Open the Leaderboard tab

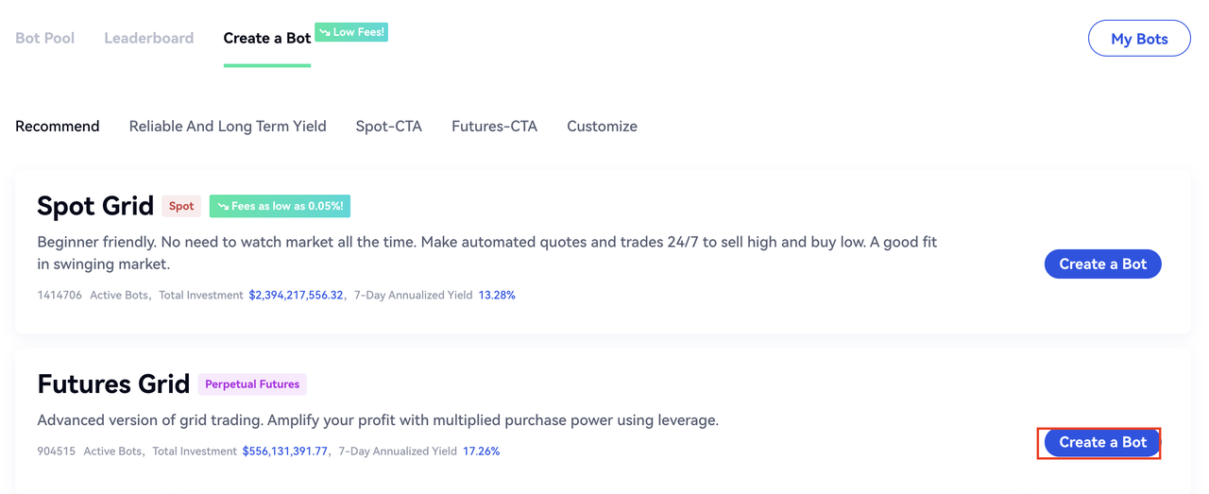(x=148, y=38)
